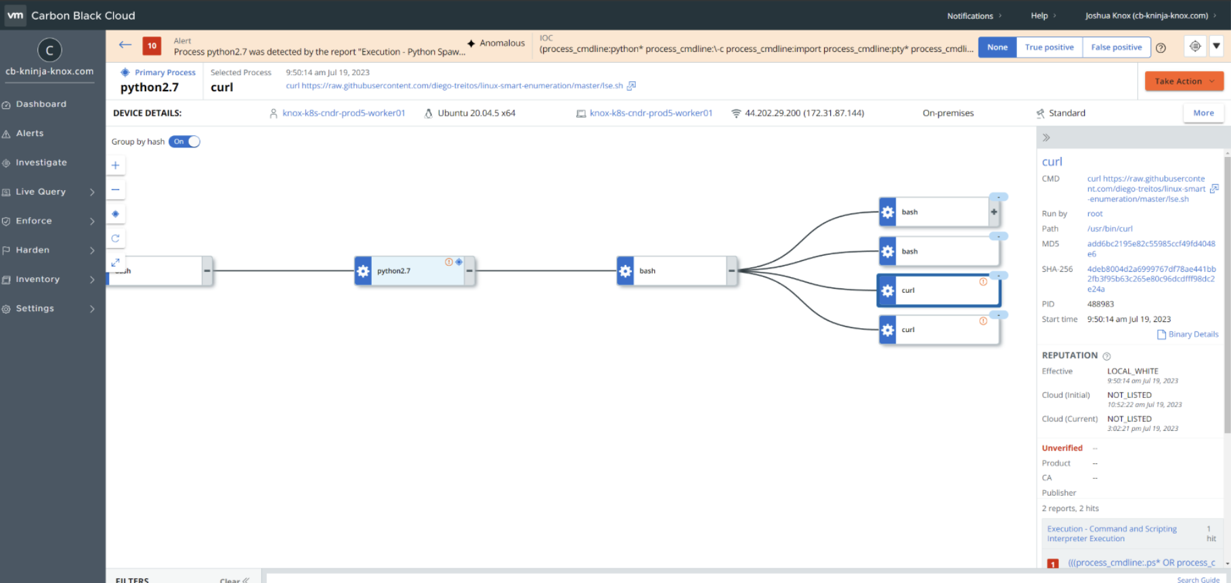
Task: Click user icon next to device name
Action: pos(274,114)
